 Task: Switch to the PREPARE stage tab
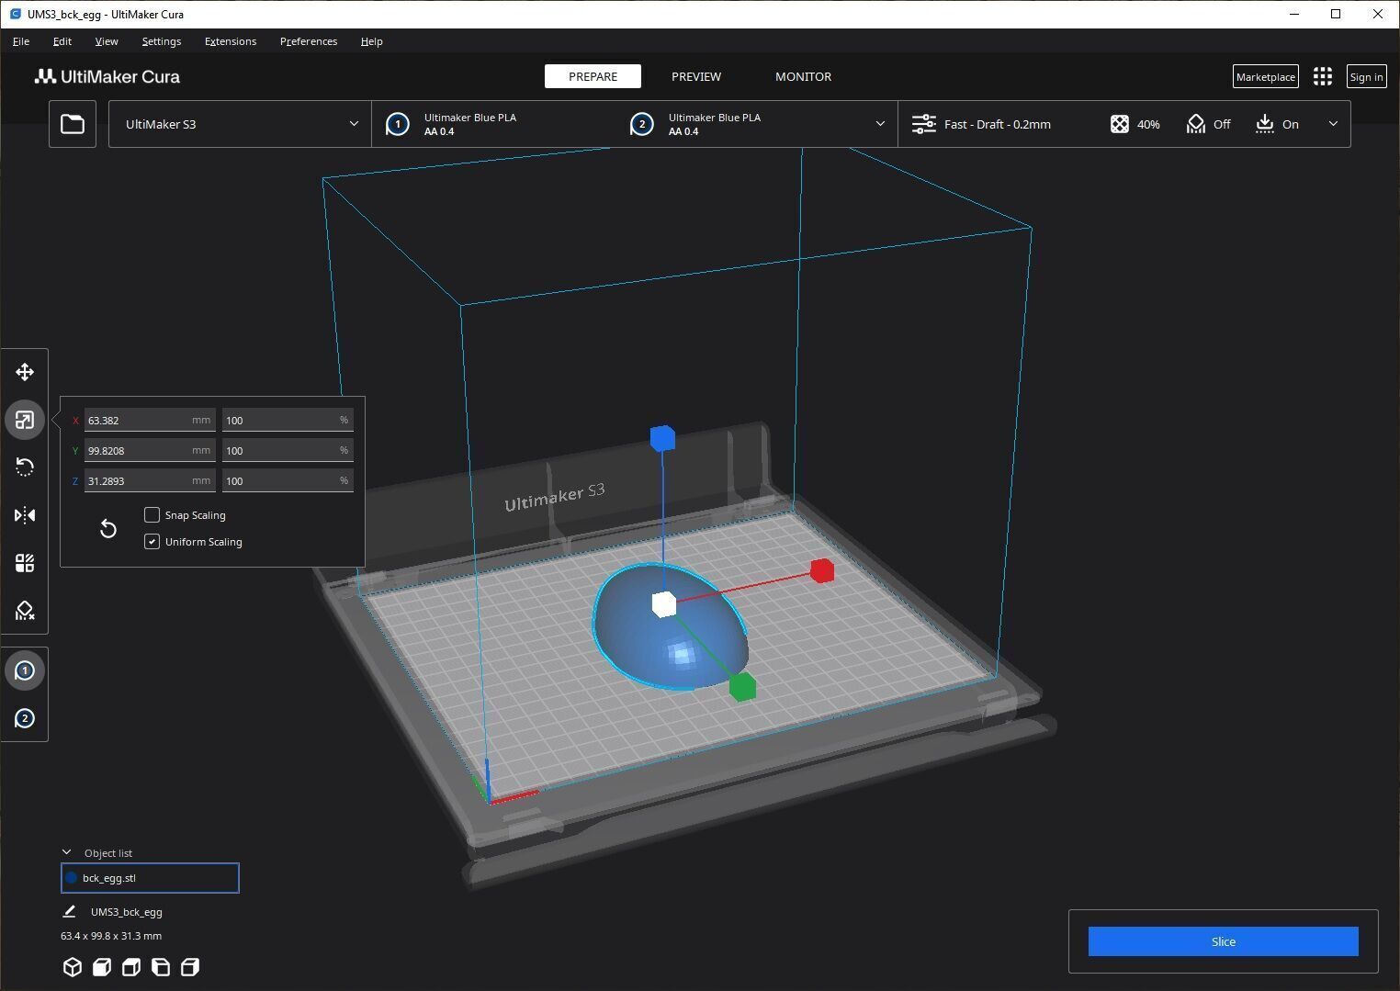point(593,76)
